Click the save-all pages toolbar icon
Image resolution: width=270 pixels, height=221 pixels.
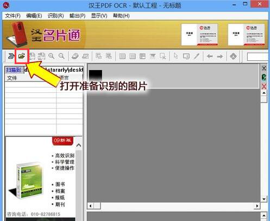tap(41, 56)
